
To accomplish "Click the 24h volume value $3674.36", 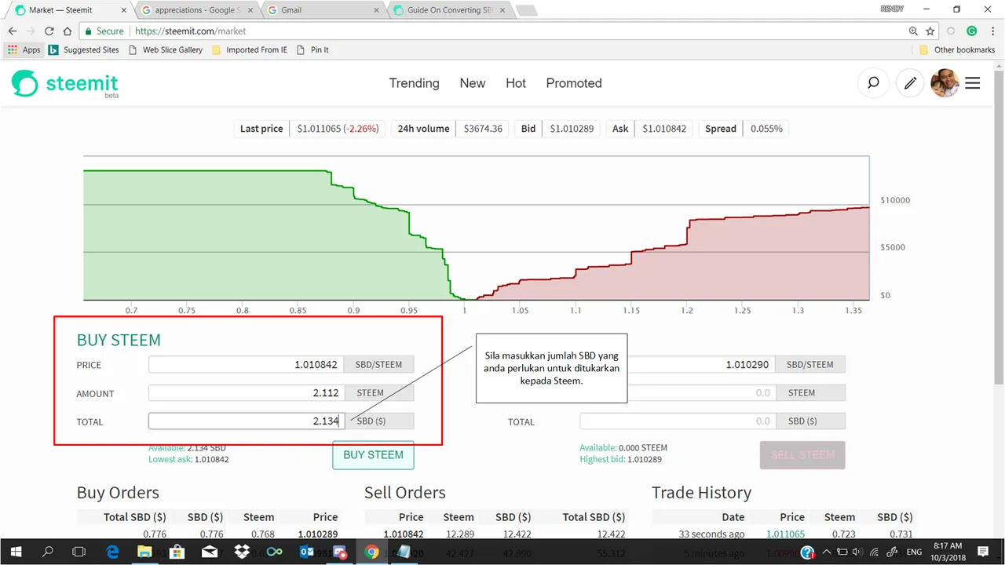I will (x=483, y=129).
